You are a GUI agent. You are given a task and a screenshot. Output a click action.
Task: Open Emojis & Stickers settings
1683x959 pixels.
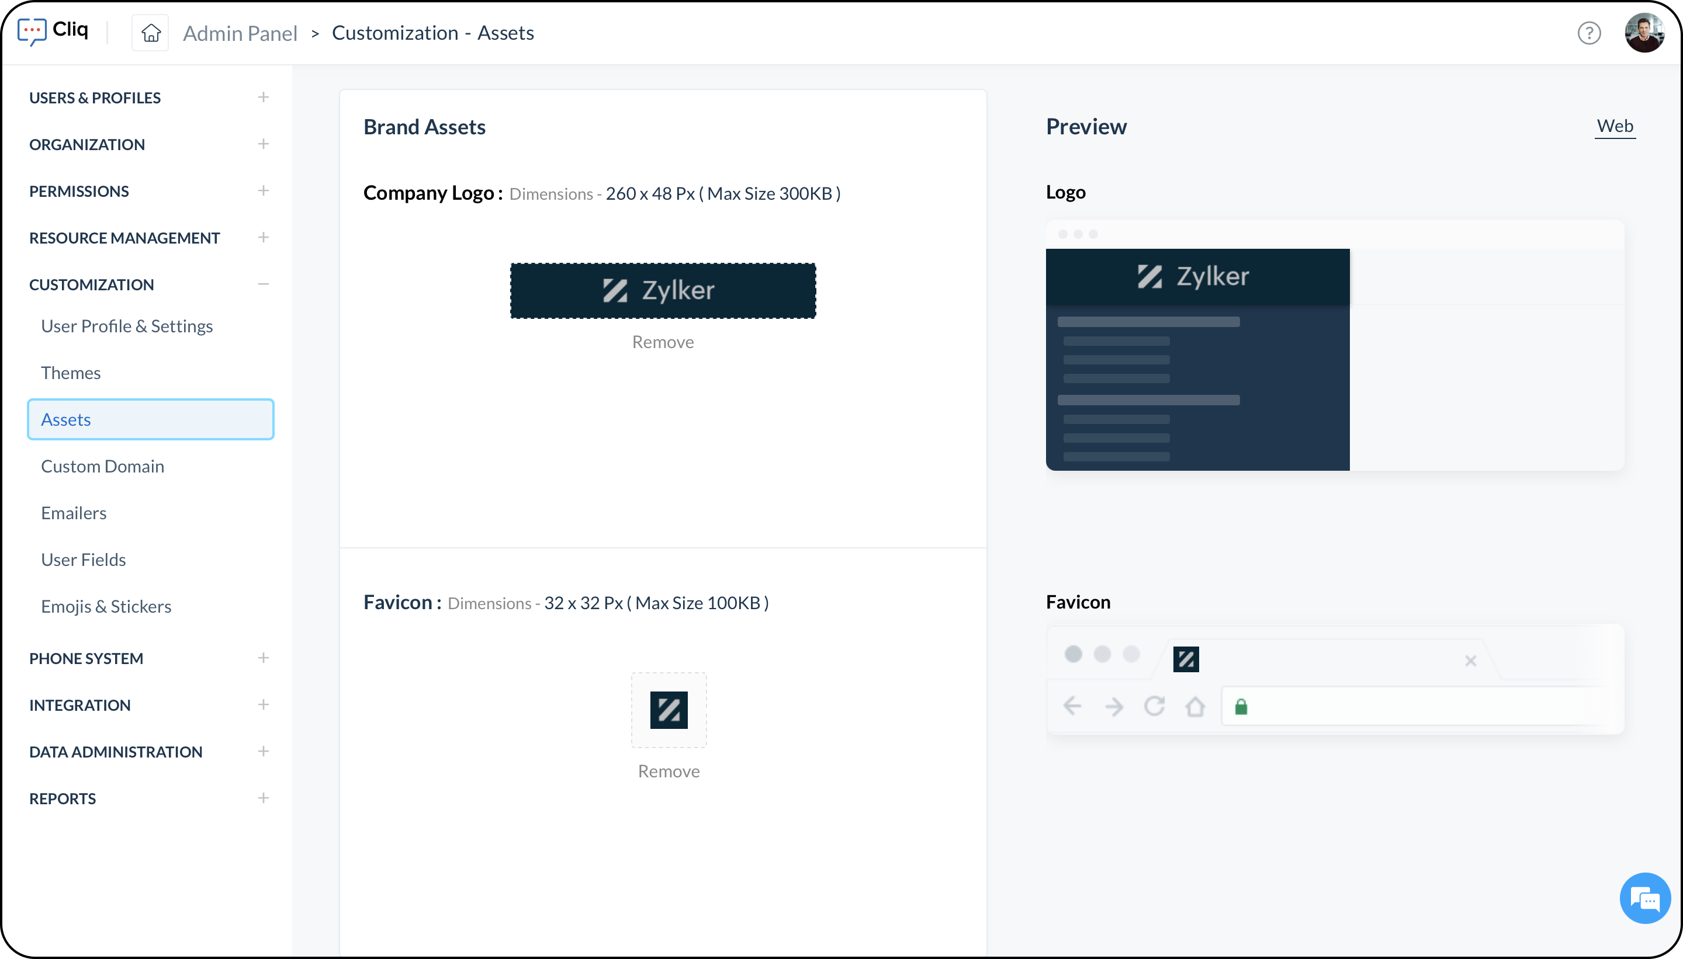[106, 607]
